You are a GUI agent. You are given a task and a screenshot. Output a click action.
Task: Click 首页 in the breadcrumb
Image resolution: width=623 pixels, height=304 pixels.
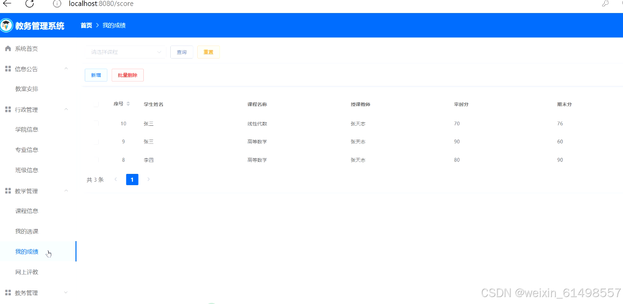click(86, 25)
